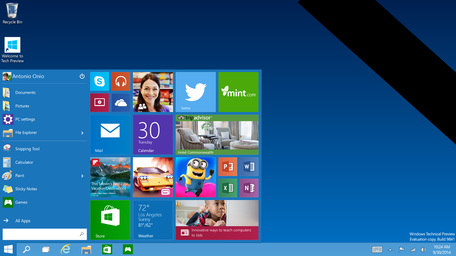Open Store from the taskbar
The image size is (456, 256).
[107, 249]
